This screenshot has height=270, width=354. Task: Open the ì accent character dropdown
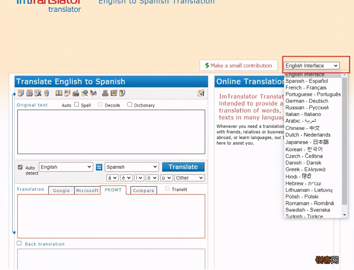(139, 178)
